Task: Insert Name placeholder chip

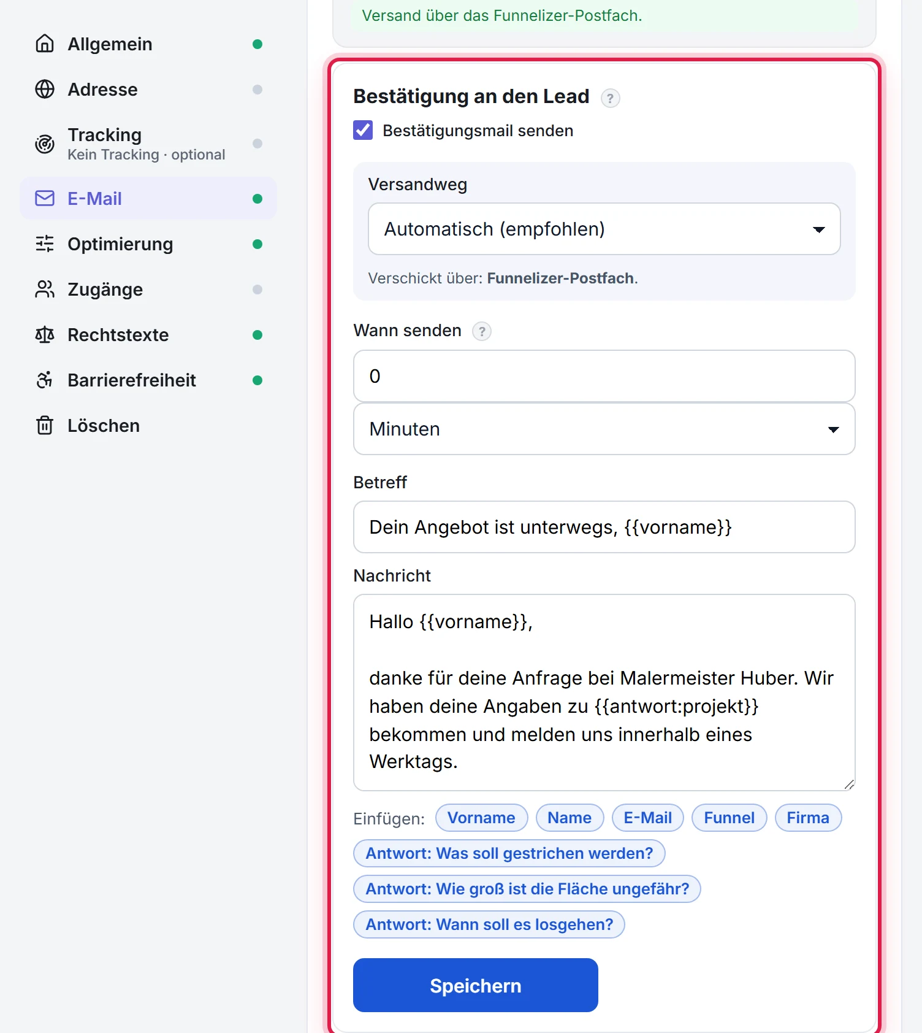Action: coord(570,818)
